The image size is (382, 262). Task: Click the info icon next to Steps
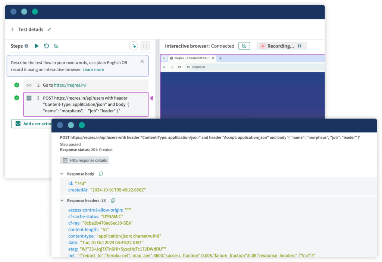pyautogui.click(x=26, y=46)
